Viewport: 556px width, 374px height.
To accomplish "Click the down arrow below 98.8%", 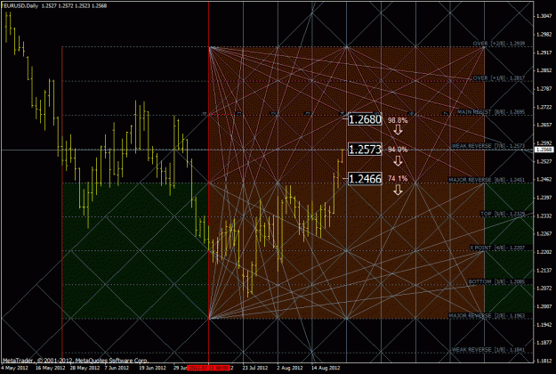I will click(398, 130).
